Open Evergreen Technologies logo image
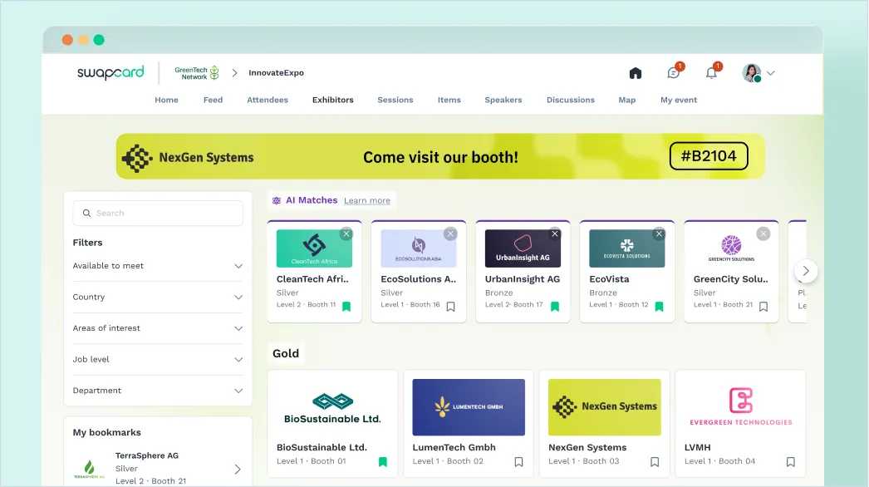869x487 pixels. click(x=740, y=407)
